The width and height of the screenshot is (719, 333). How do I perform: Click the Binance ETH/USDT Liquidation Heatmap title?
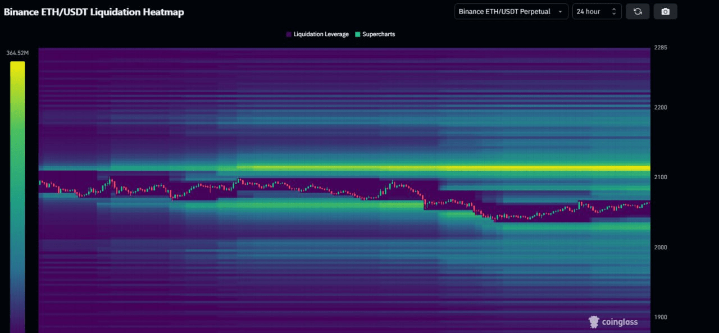(x=94, y=12)
